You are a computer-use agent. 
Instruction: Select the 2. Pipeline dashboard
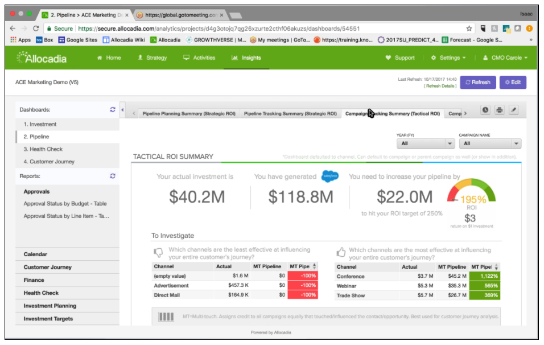pyautogui.click(x=68, y=137)
